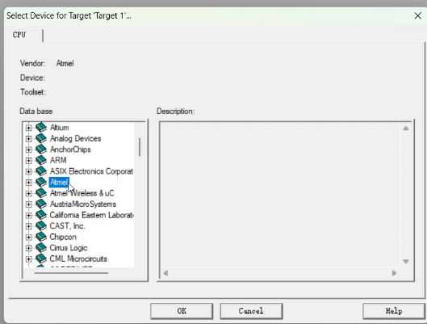The width and height of the screenshot is (427, 324).
Task: Confirm device selection with OK
Action: tap(182, 311)
